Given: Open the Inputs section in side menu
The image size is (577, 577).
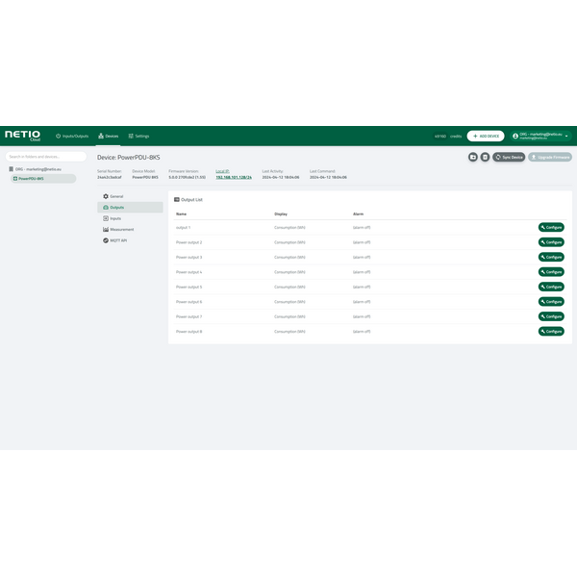Looking at the screenshot, I should 114,218.
